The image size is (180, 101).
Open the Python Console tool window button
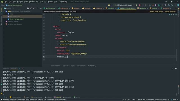pyautogui.click(x=37, y=97)
